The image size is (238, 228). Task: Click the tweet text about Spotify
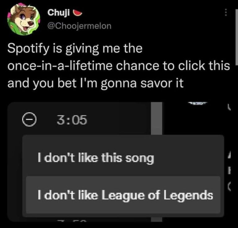click(x=119, y=66)
